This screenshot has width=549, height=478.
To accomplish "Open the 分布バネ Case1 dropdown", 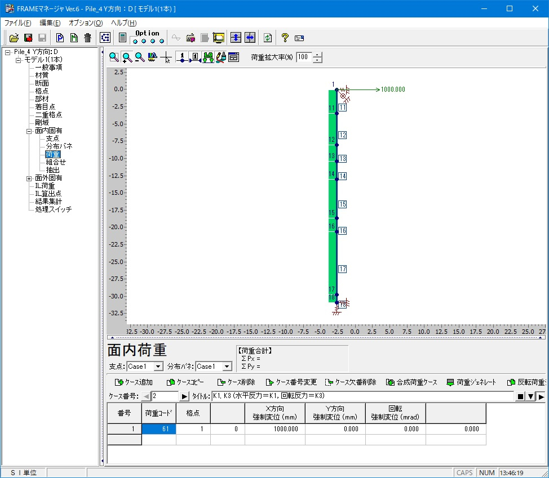I will tap(227, 367).
